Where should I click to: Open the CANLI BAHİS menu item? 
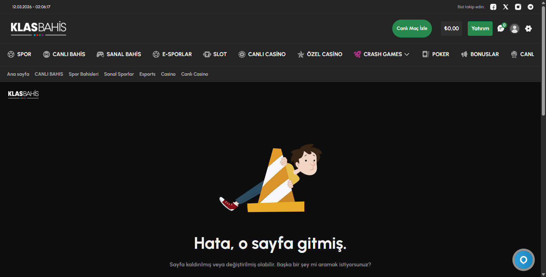point(64,54)
